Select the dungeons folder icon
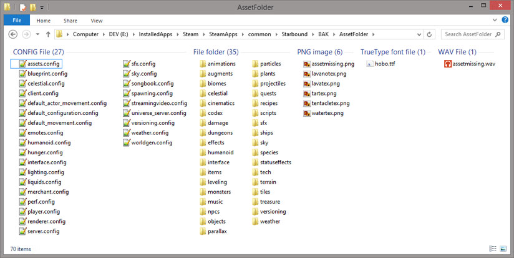Viewport: 514px width, 258px height. pyautogui.click(x=203, y=132)
